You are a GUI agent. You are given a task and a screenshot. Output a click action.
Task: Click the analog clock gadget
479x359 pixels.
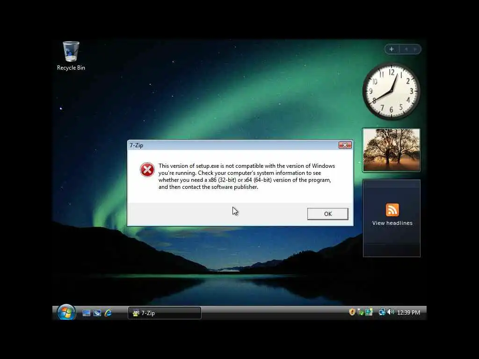point(392,91)
